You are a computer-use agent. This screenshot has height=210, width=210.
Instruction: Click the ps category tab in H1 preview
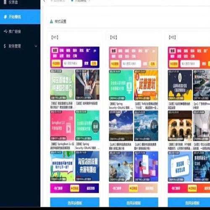tap(95, 50)
